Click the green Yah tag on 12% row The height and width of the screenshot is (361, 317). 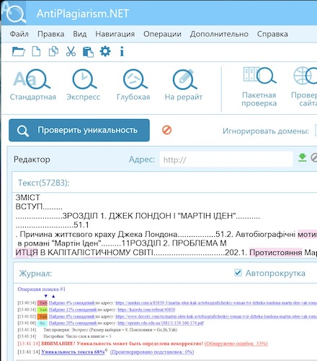[43, 310]
